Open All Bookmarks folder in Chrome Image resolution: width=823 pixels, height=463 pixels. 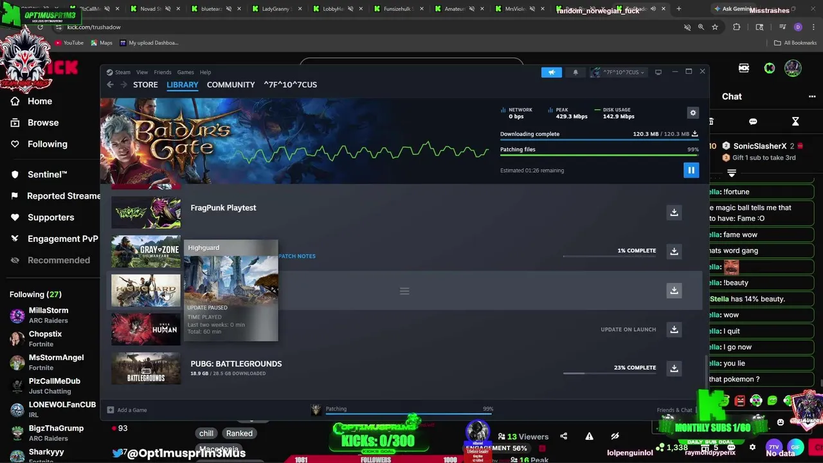(x=795, y=42)
